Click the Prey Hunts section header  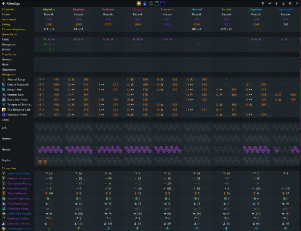[9, 54]
